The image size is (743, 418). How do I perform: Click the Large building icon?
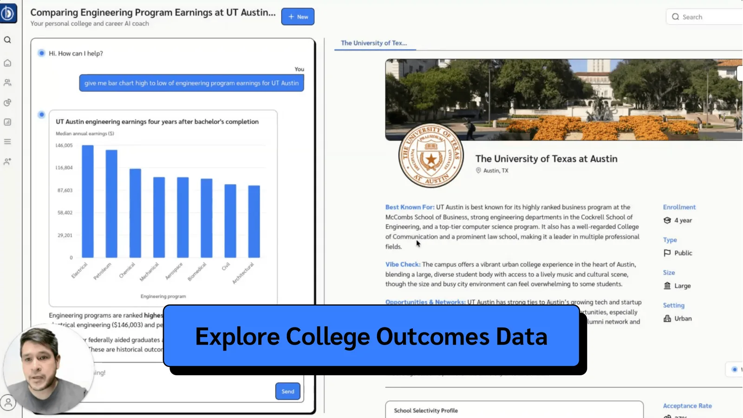(x=667, y=286)
